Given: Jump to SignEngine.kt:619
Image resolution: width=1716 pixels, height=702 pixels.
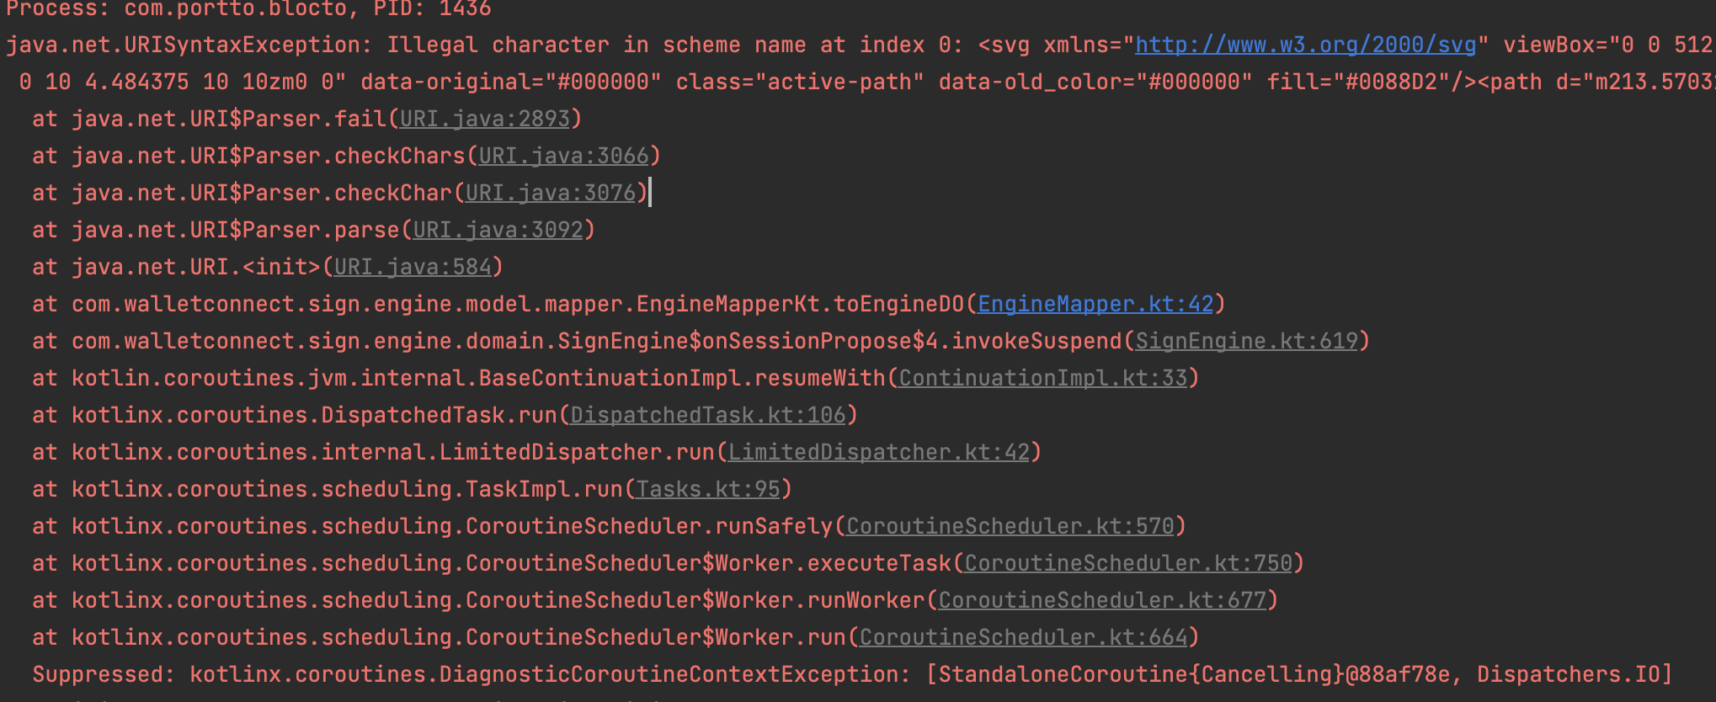Looking at the screenshot, I should [x=1247, y=341].
